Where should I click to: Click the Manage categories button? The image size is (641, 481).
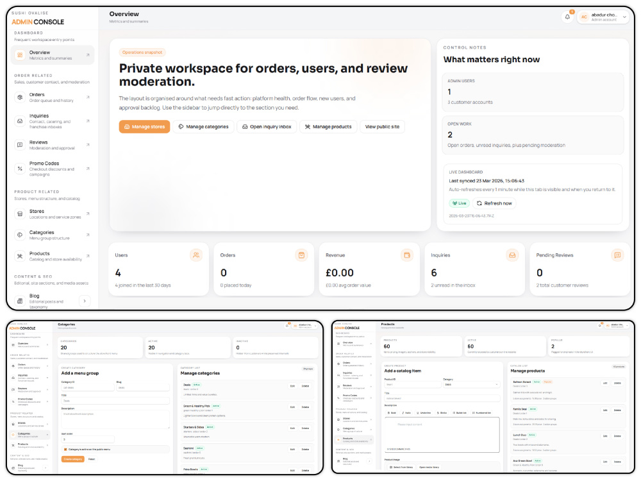(203, 127)
